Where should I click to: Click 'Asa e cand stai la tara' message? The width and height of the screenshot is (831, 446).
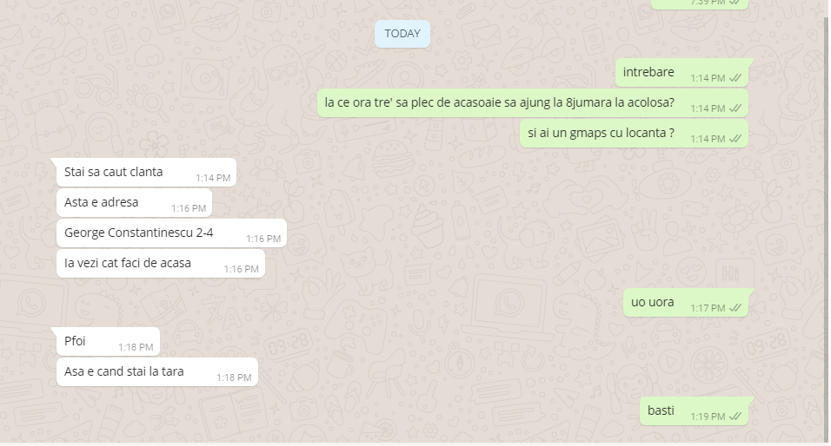click(156, 372)
